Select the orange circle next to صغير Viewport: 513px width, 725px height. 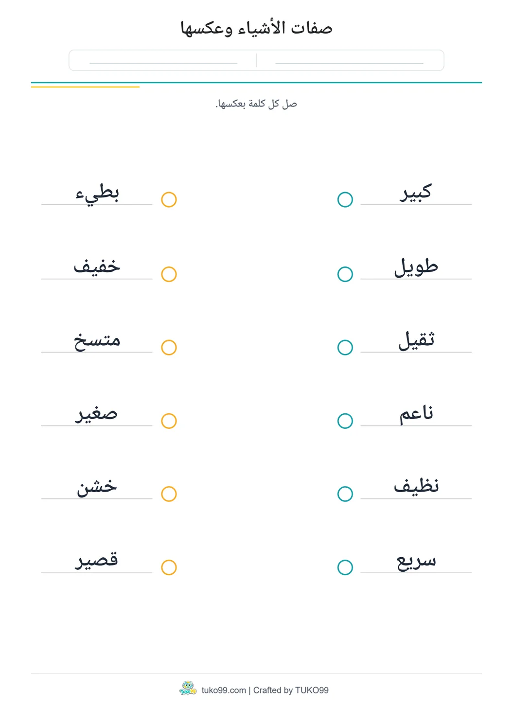click(169, 421)
